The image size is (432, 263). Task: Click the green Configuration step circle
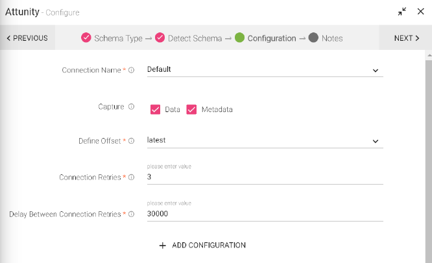point(239,38)
